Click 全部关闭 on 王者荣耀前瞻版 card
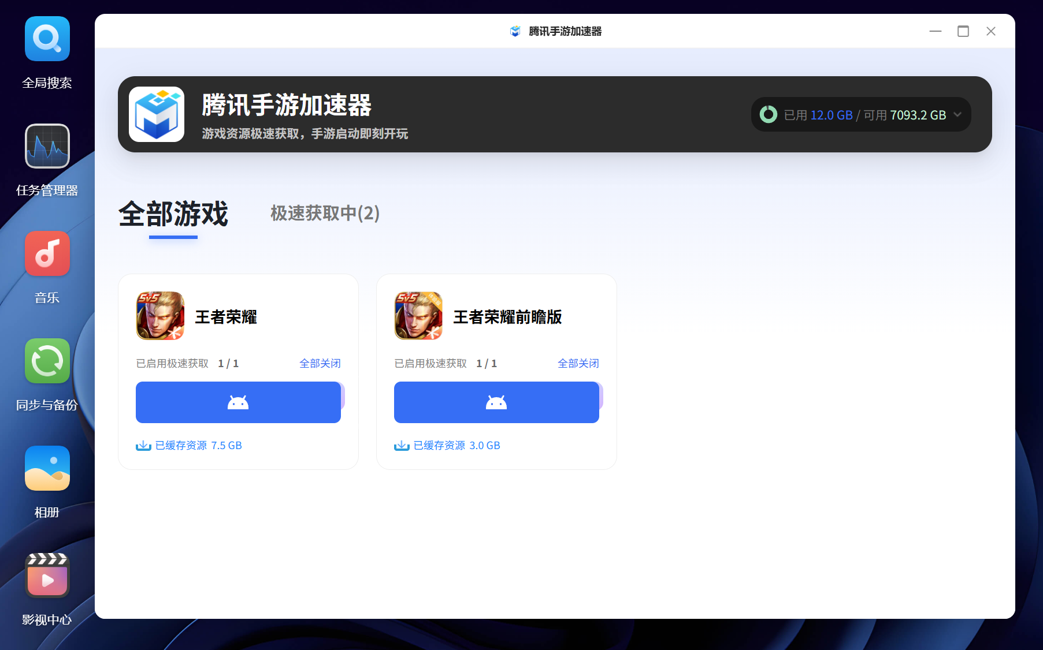Image resolution: width=1043 pixels, height=650 pixels. coord(578,363)
